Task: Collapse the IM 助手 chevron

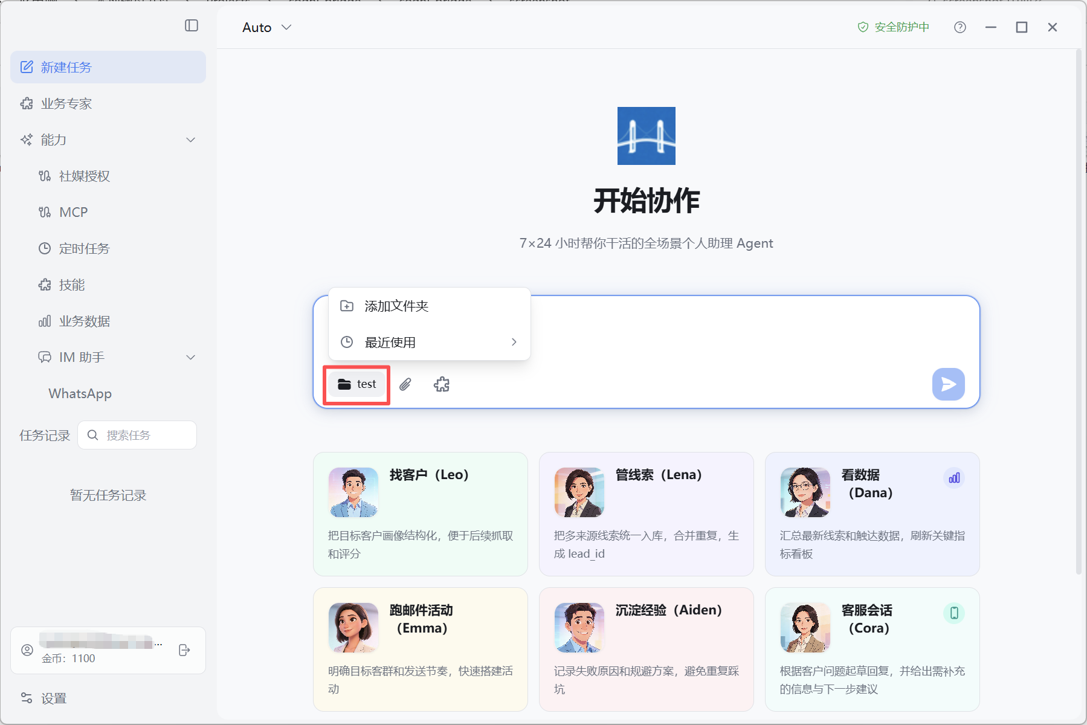Action: [191, 358]
